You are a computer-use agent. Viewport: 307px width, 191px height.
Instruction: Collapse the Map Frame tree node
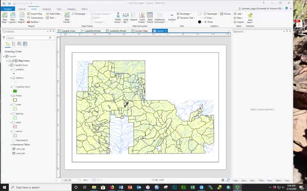(x=7, y=61)
